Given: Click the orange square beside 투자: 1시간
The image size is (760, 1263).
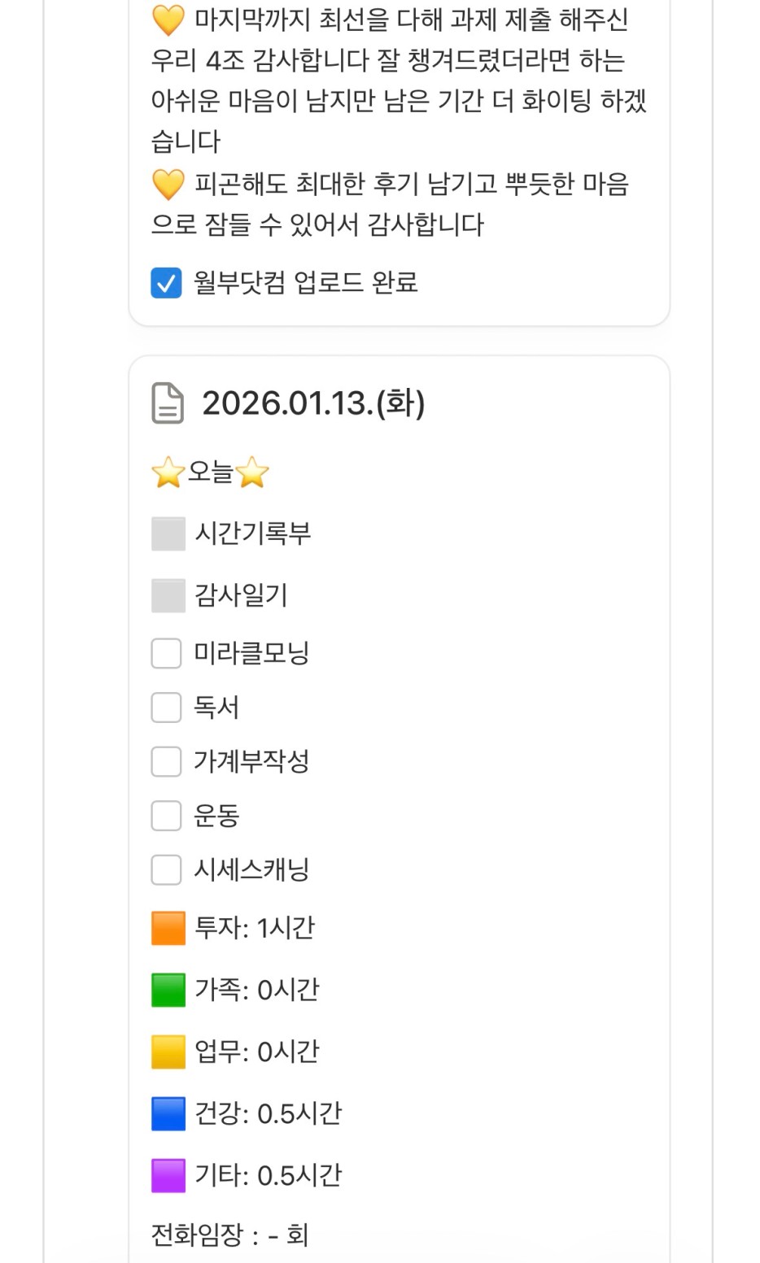Looking at the screenshot, I should tap(168, 929).
